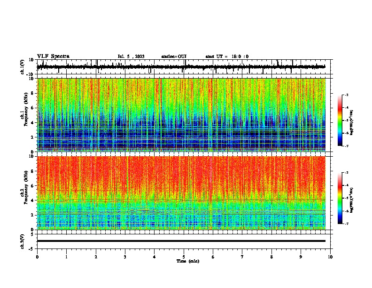Viewport: 372px width, 288px height.
Task: Select the date 'Jul 5, 2023' header
Action: tap(131, 56)
